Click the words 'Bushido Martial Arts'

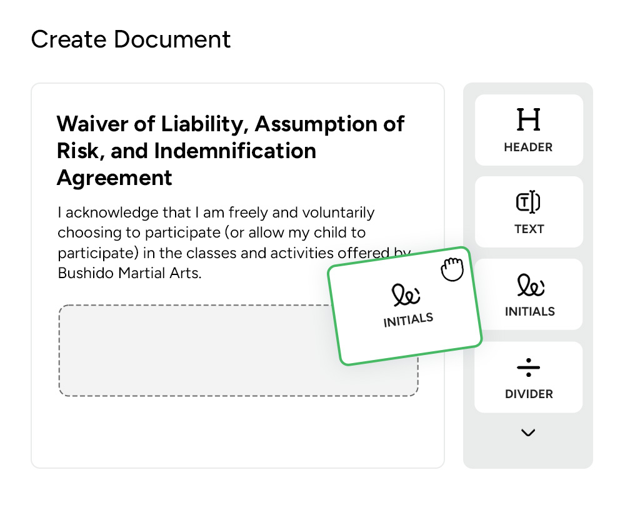[129, 273]
